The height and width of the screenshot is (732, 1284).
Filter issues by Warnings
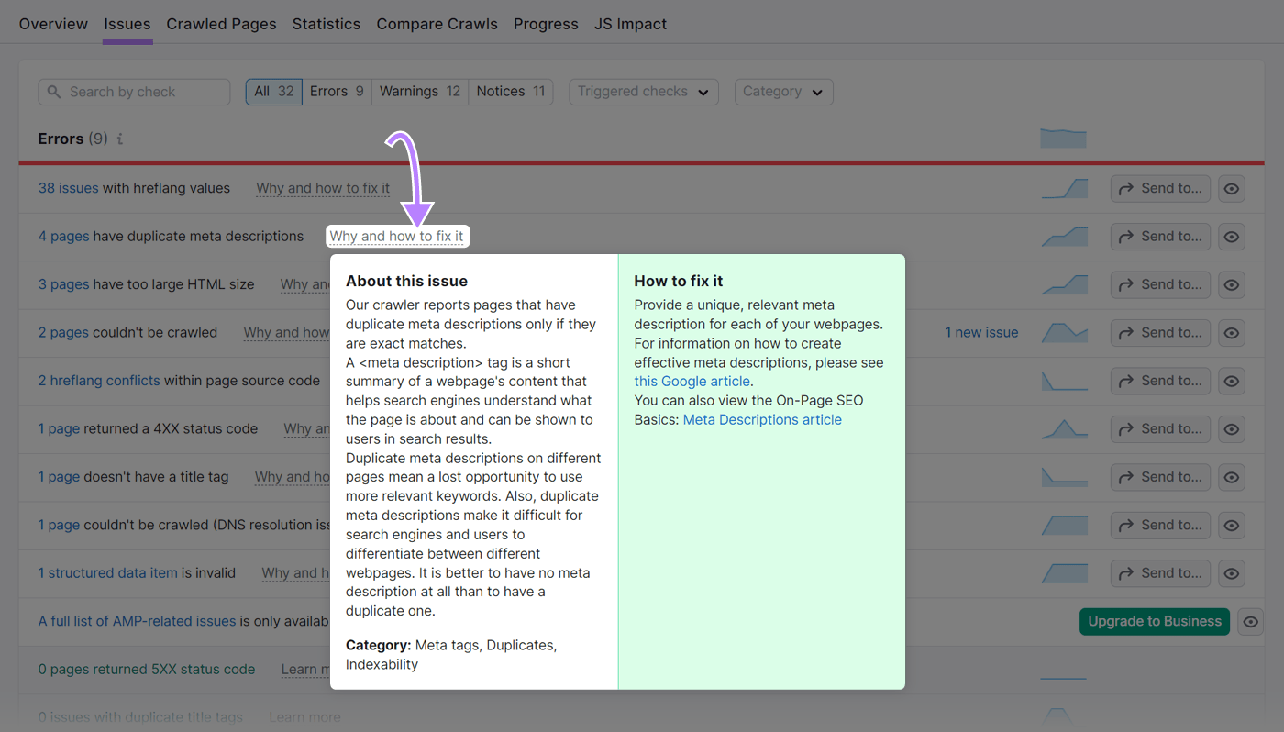point(419,91)
